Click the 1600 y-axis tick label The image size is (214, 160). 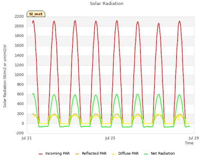tap(19, 46)
